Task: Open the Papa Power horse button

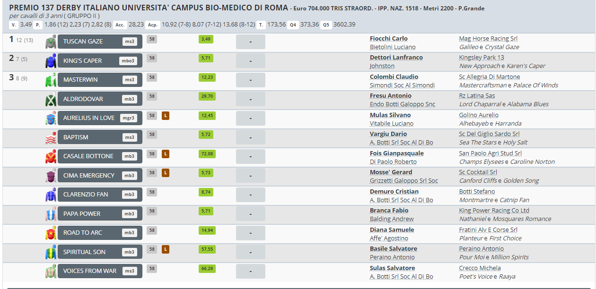Action: click(99, 213)
